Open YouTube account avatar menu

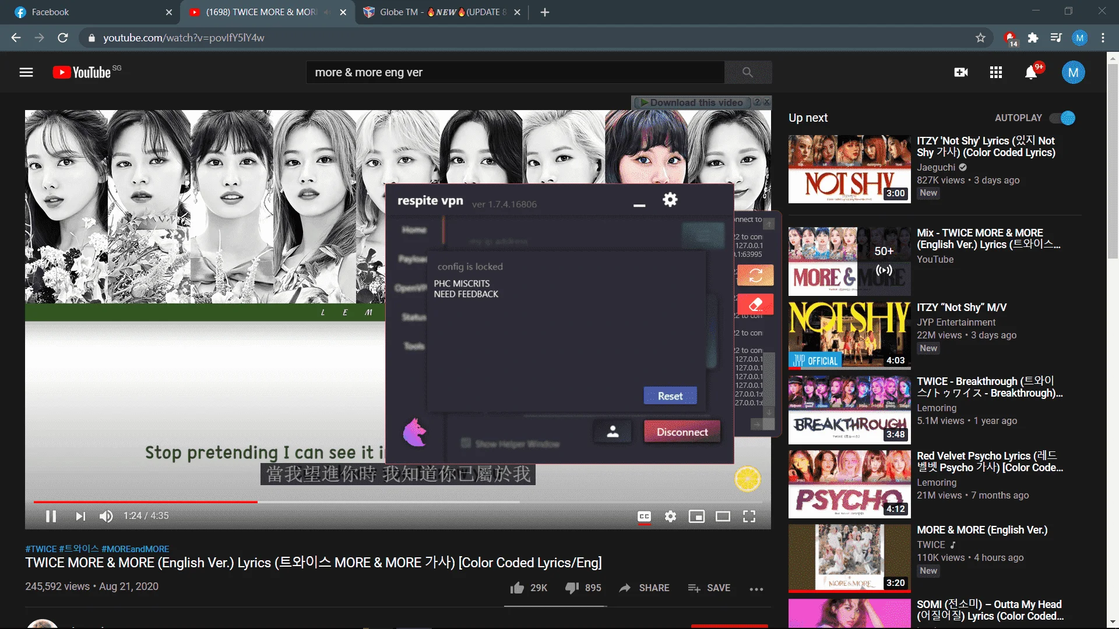[1074, 72]
